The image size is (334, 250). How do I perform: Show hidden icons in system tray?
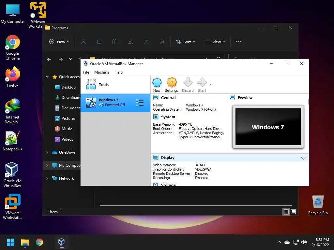[279, 242]
